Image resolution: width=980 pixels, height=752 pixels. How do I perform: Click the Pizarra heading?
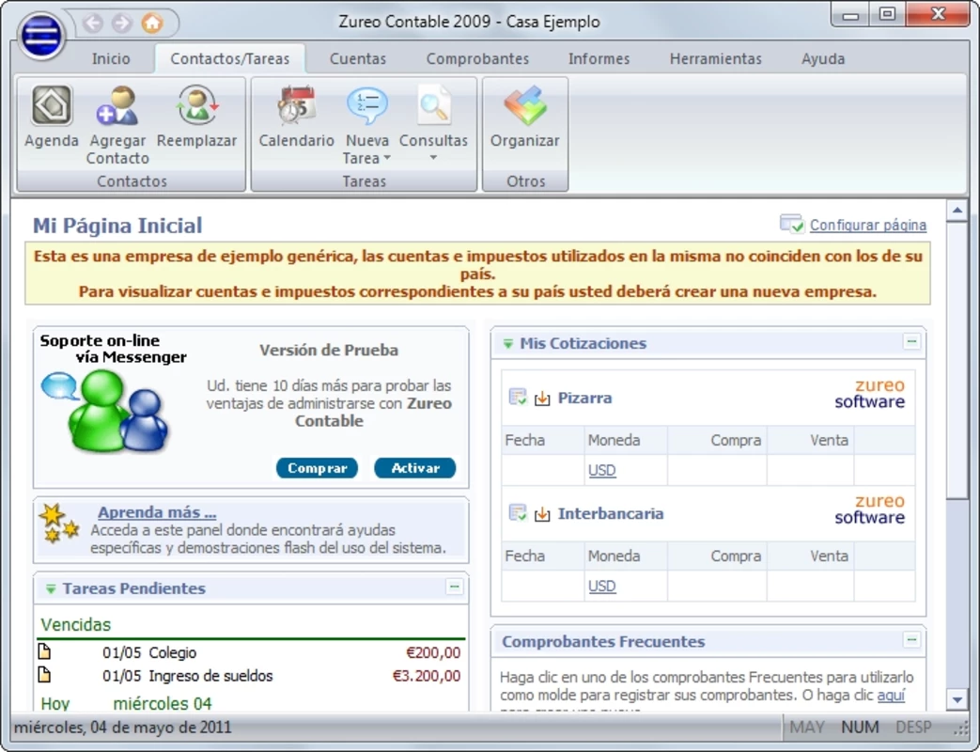click(584, 398)
